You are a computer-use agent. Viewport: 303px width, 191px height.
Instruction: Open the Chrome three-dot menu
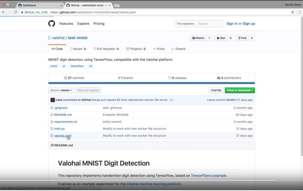[x=300, y=12]
